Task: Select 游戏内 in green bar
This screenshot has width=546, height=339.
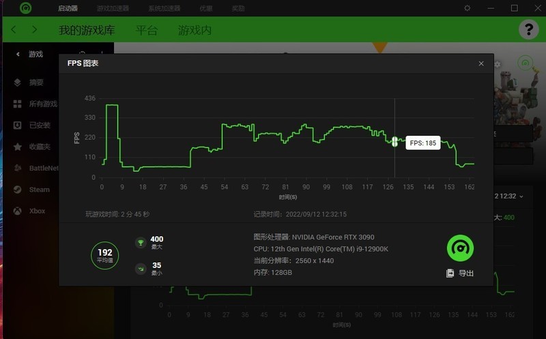Action: click(x=195, y=30)
